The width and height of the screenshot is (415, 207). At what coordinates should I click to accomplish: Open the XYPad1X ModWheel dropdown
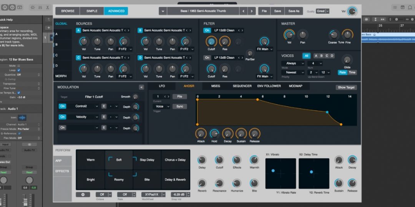click(153, 195)
